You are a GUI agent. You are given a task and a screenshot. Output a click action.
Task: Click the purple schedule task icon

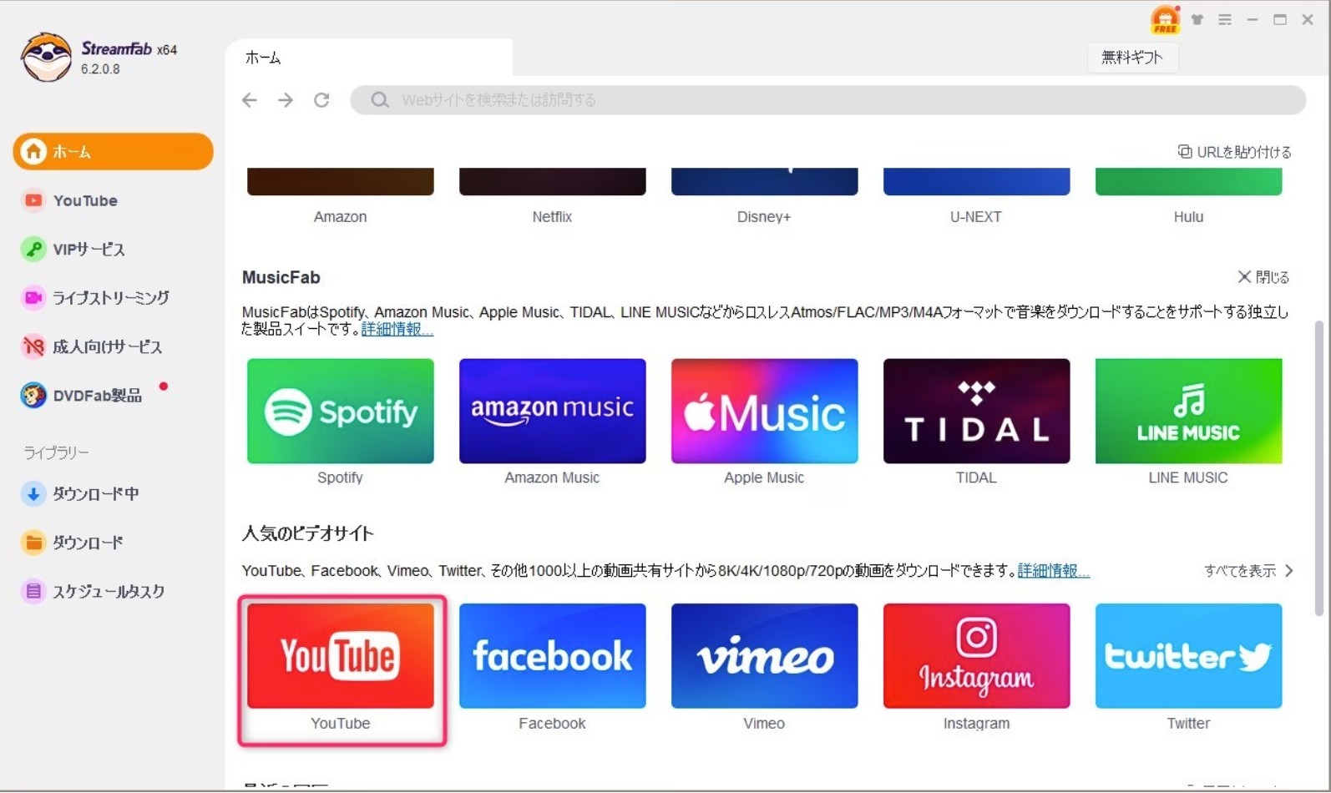coord(33,591)
